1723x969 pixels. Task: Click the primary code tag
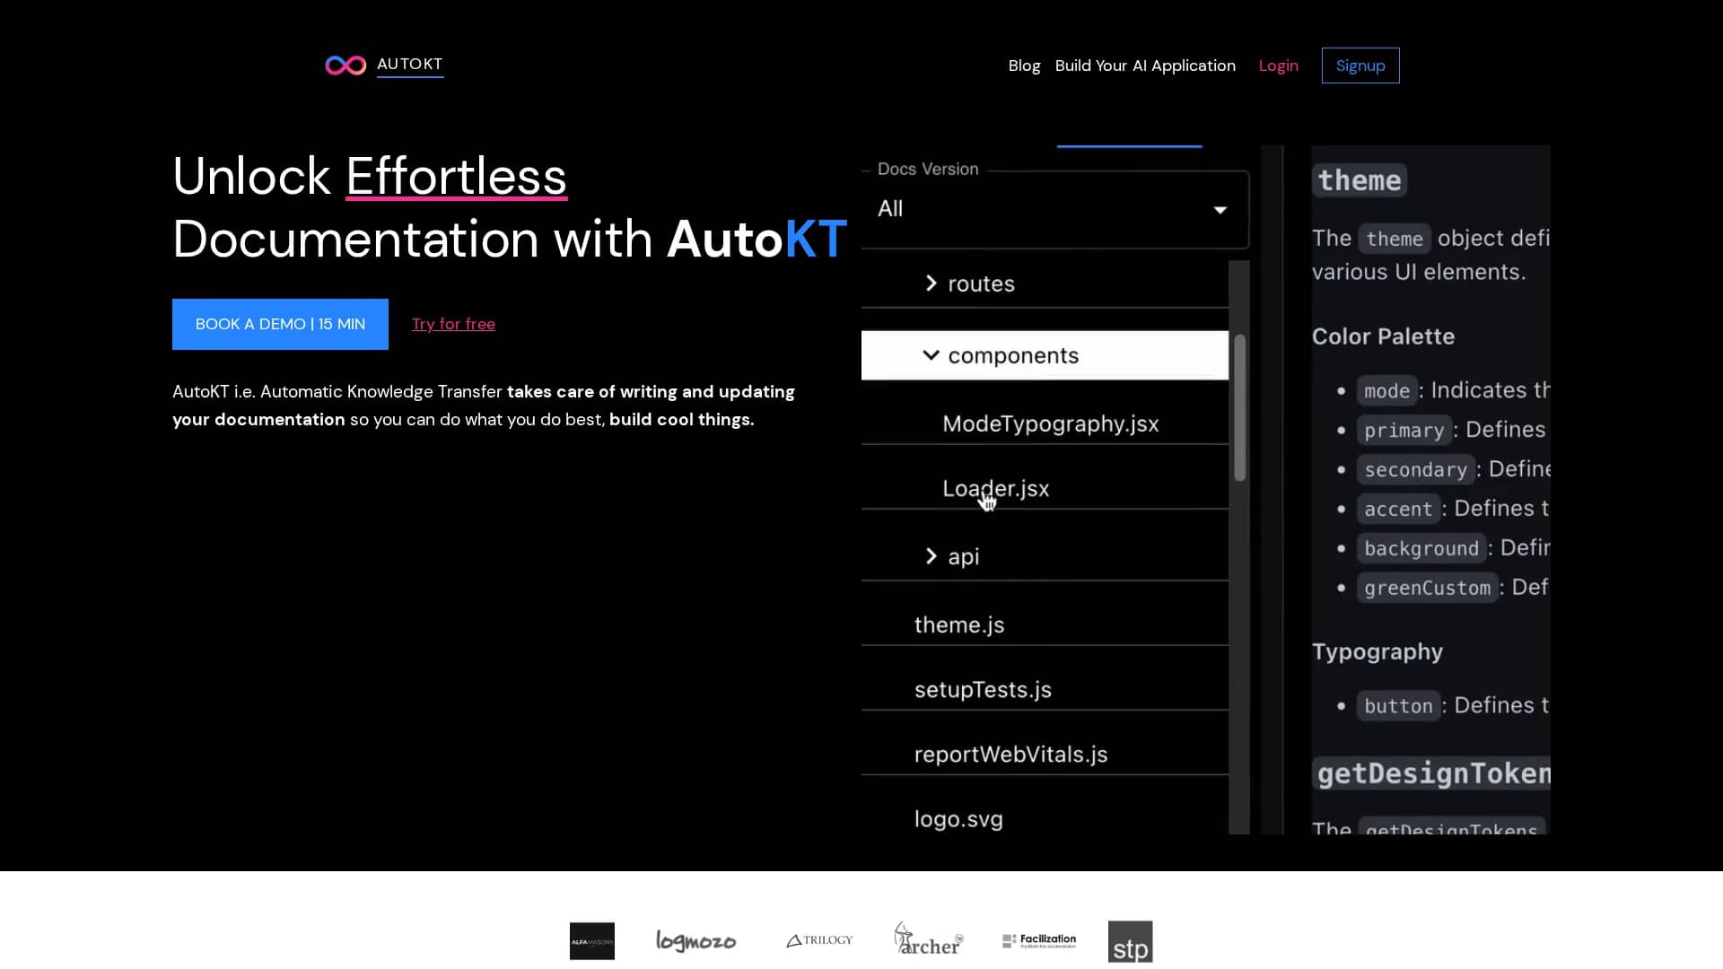pos(1404,431)
